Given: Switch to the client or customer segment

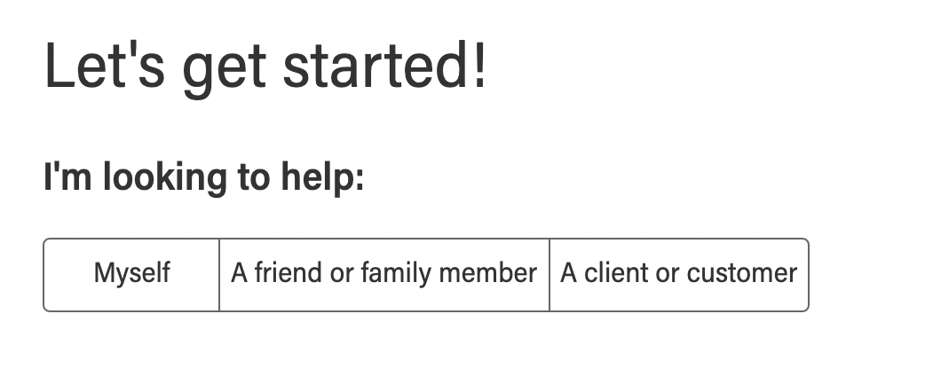Looking at the screenshot, I should 678,274.
